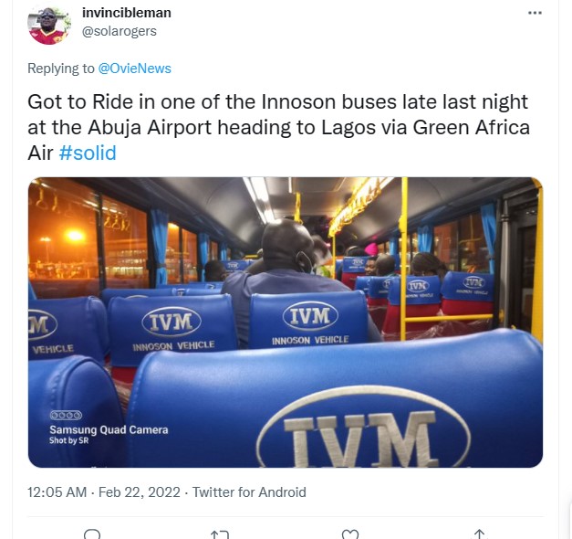The height and width of the screenshot is (539, 572).
Task: Click the Twitter for Android source label
Action: coord(249,492)
